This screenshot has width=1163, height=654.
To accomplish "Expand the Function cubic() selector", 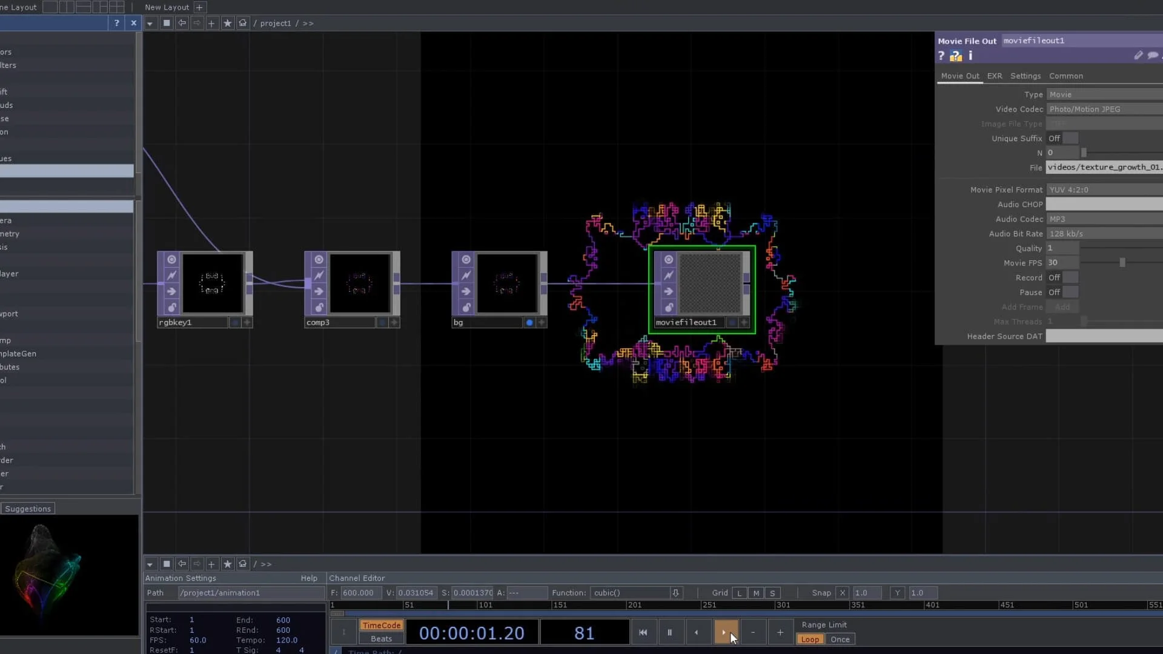I will point(675,593).
